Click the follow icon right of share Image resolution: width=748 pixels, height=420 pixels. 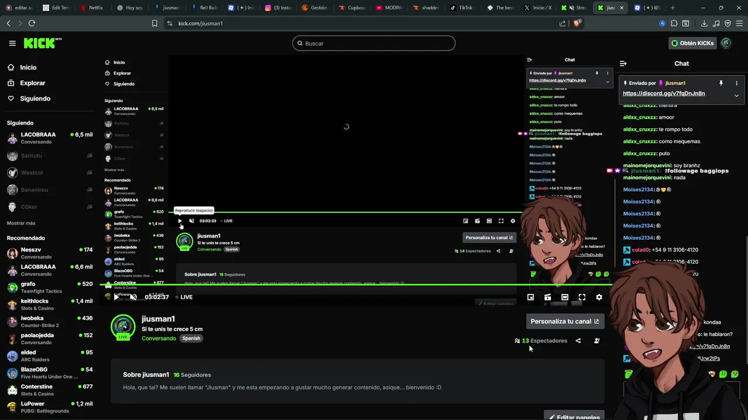pos(597,341)
